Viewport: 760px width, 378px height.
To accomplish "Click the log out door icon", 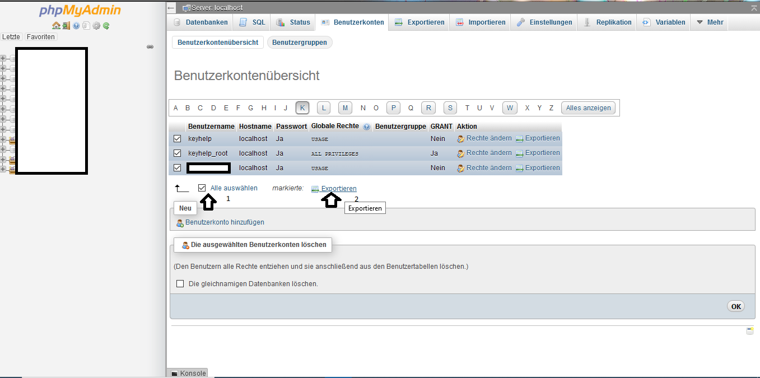I will point(66,26).
